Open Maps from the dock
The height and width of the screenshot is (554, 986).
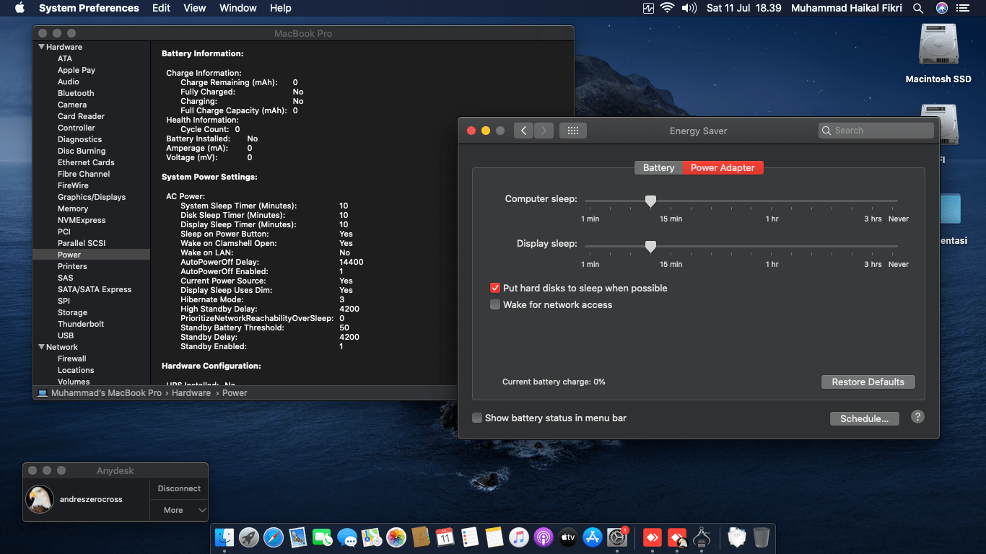click(372, 537)
